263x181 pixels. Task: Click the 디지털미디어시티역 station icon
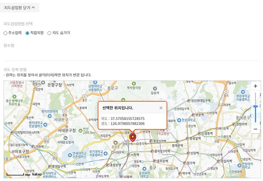12,133
